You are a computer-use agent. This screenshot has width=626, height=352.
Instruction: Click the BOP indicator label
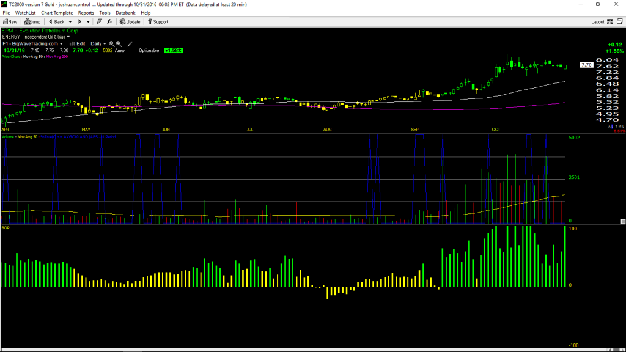point(6,228)
